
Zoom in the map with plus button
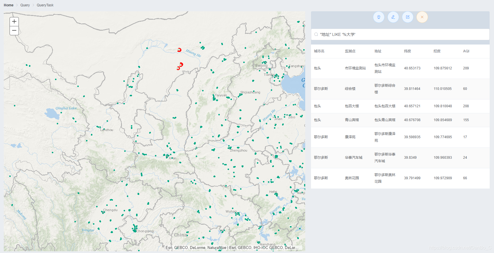point(14,22)
